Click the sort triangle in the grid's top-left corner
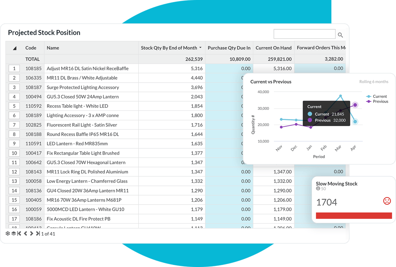 click(x=14, y=48)
